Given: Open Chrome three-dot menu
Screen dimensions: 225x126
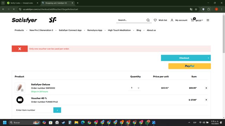Looking at the screenshot, I should (x=222, y=9).
